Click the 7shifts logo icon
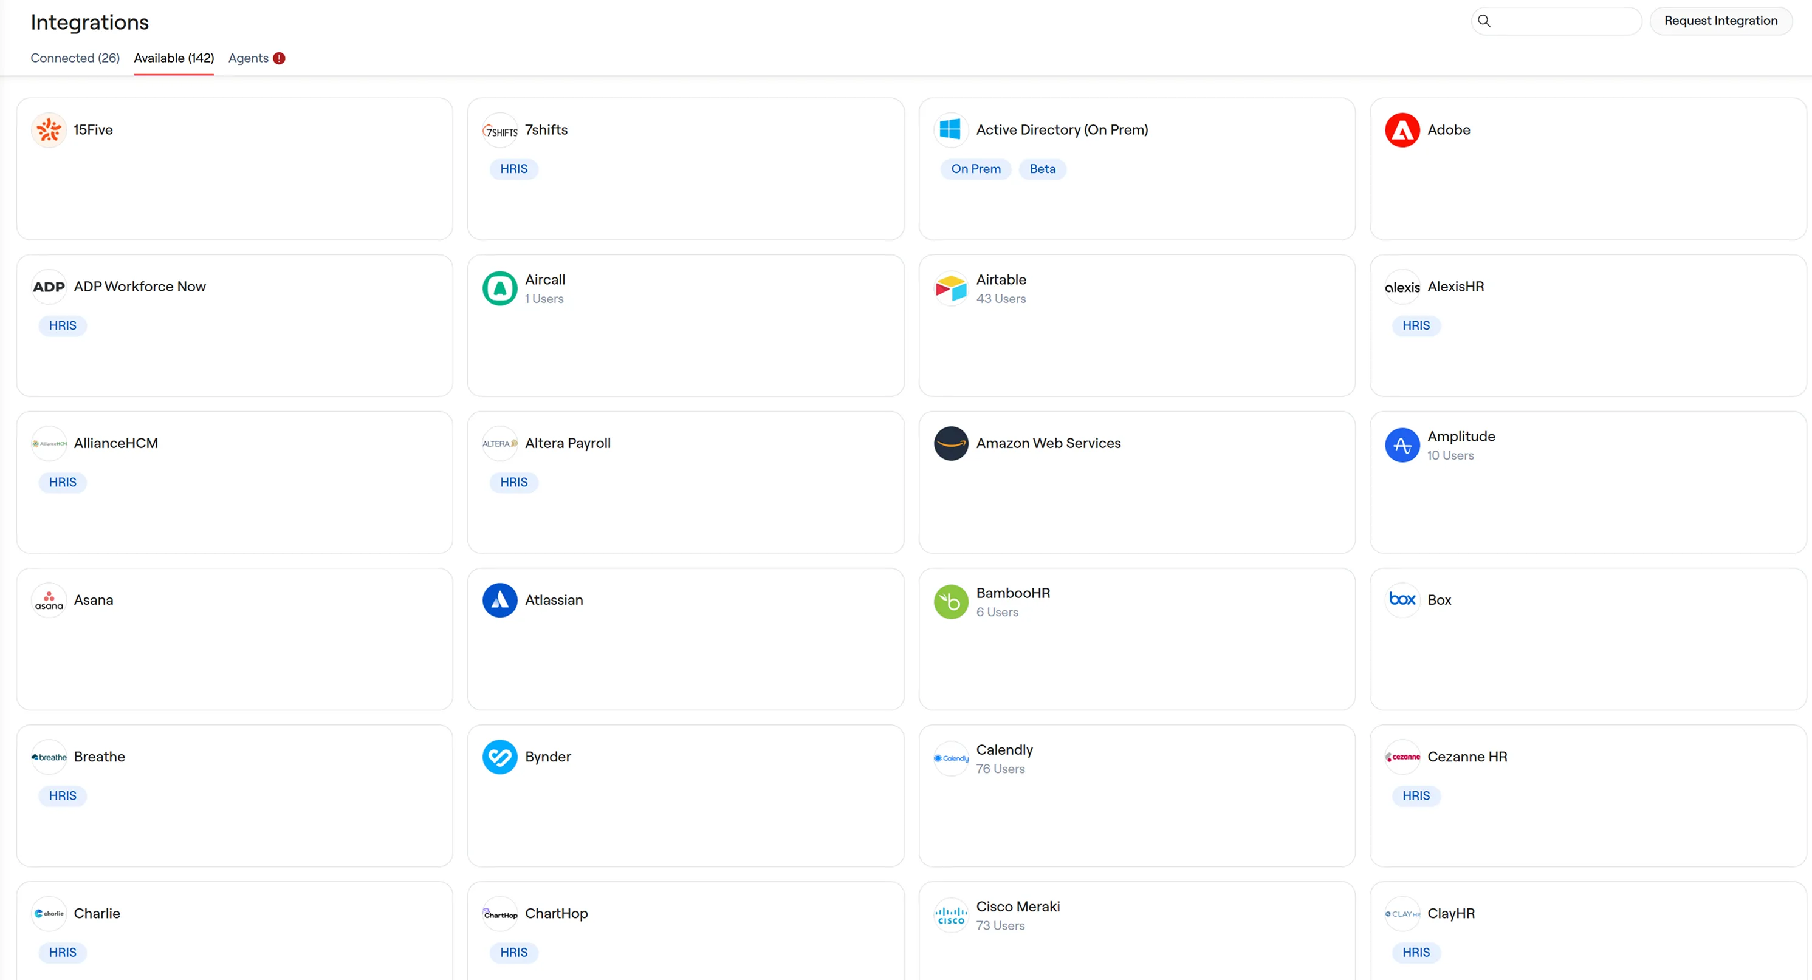The width and height of the screenshot is (1812, 980). coord(500,130)
